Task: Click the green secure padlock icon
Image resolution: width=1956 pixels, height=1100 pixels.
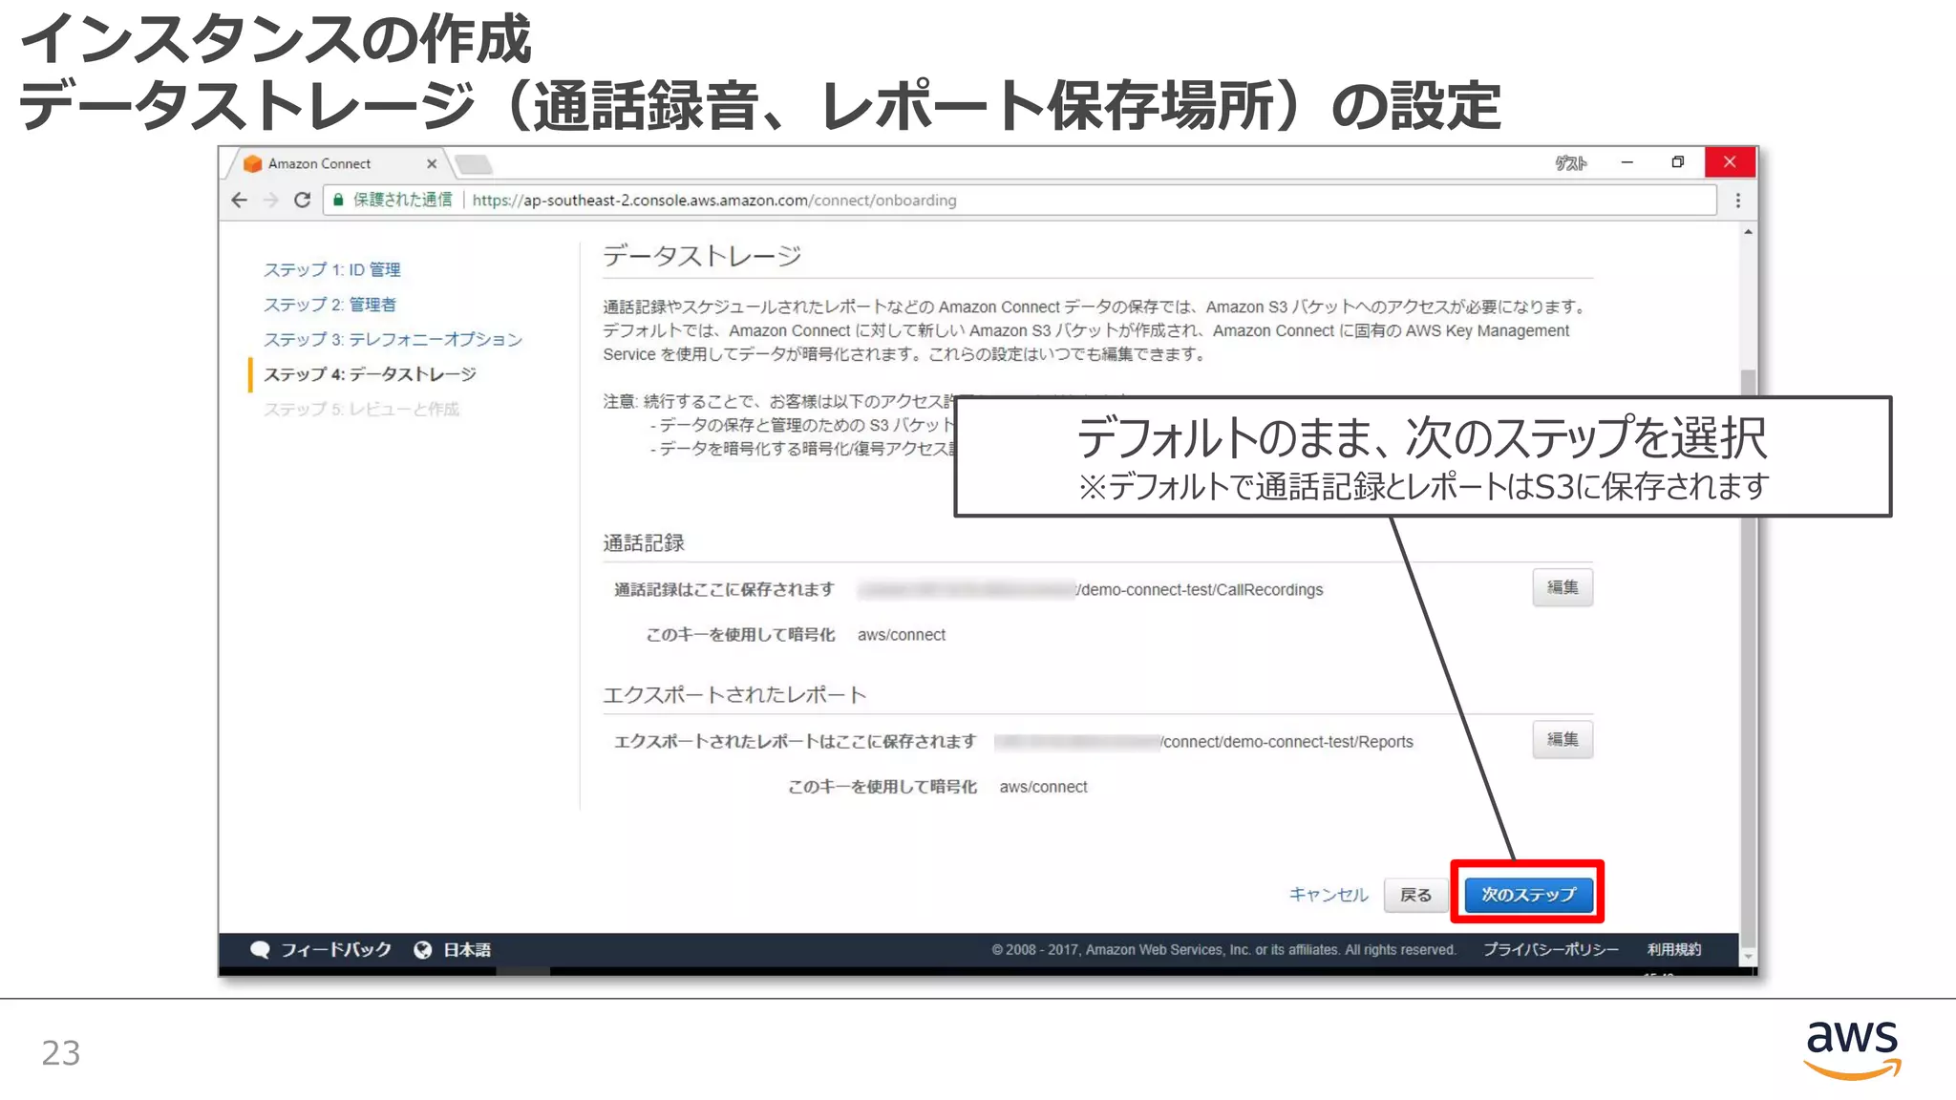Action: [338, 200]
